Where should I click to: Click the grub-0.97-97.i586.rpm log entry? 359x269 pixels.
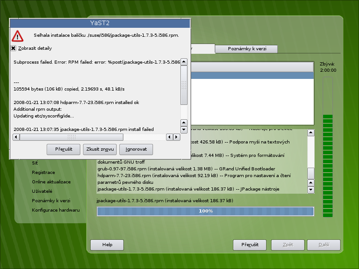click(x=186, y=169)
